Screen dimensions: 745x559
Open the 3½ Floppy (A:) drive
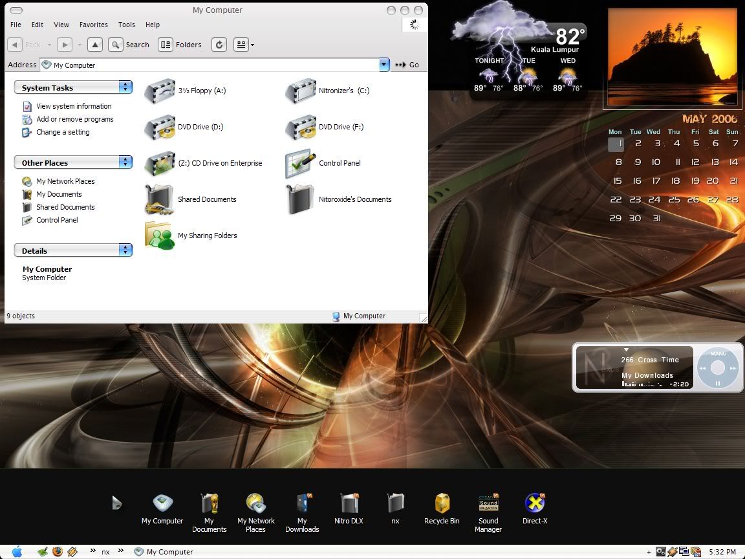tap(160, 91)
